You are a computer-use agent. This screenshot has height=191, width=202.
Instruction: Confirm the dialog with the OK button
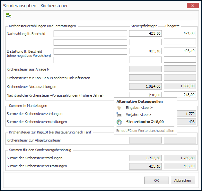(x=157, y=180)
